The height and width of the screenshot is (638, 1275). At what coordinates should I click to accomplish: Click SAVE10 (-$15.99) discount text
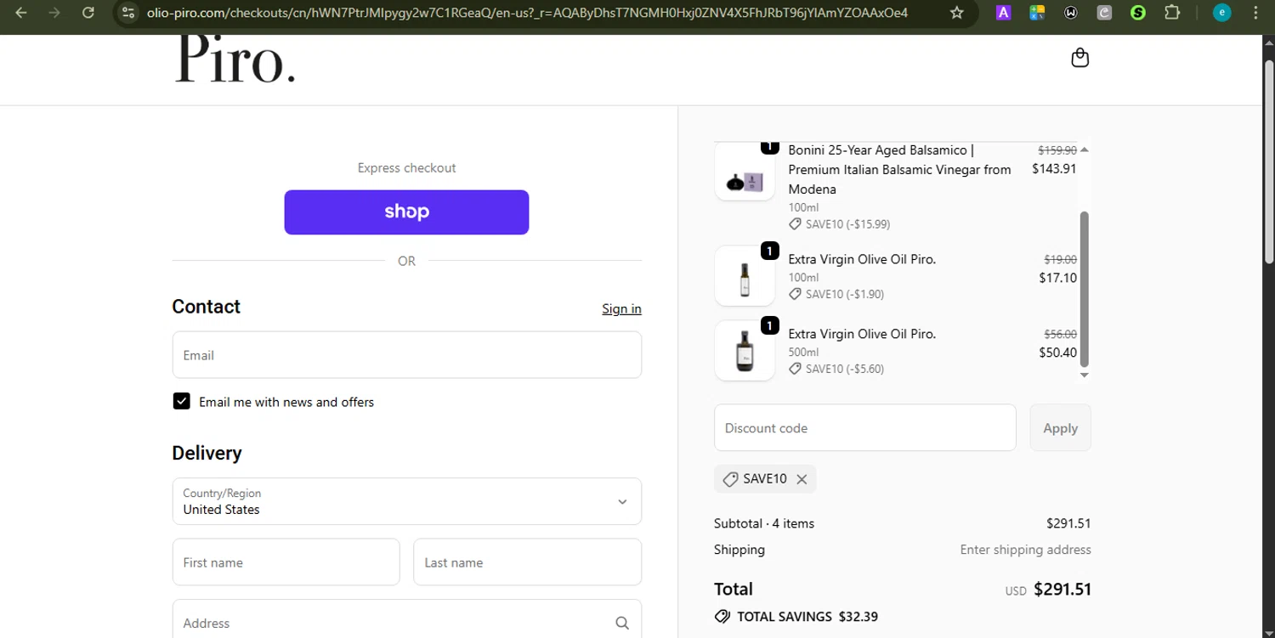point(847,224)
